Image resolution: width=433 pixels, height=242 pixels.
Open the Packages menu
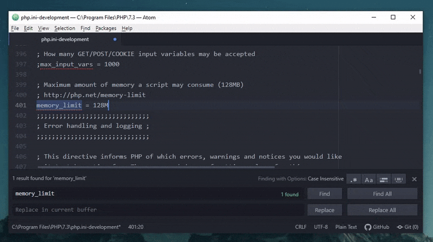[x=106, y=28]
